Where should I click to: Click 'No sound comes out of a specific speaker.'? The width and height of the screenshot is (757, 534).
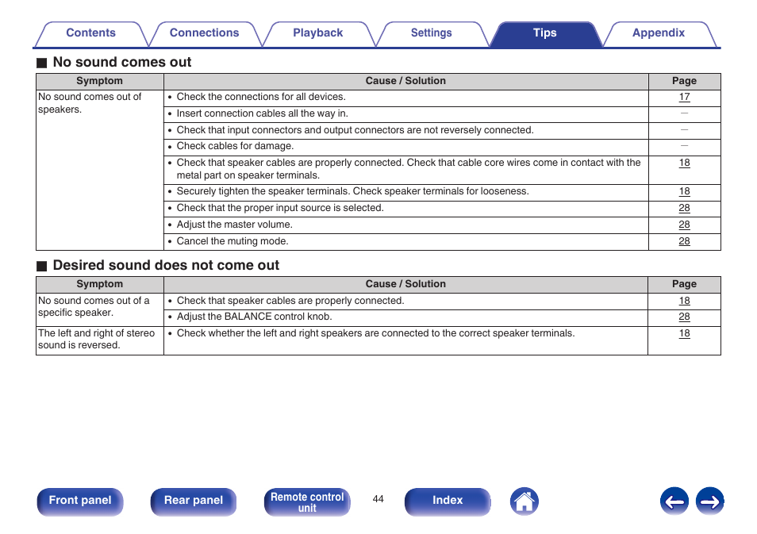[94, 306]
